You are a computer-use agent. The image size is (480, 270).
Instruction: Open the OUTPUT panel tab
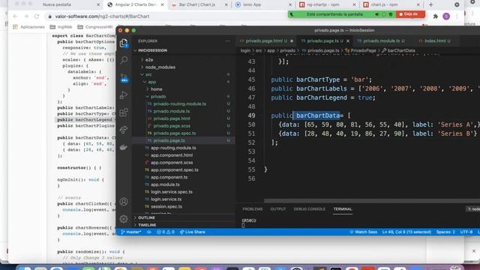coord(278,209)
